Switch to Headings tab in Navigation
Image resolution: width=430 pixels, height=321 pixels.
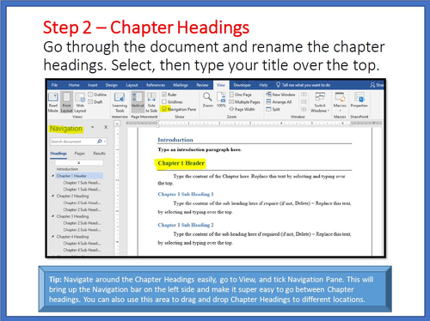(x=58, y=154)
